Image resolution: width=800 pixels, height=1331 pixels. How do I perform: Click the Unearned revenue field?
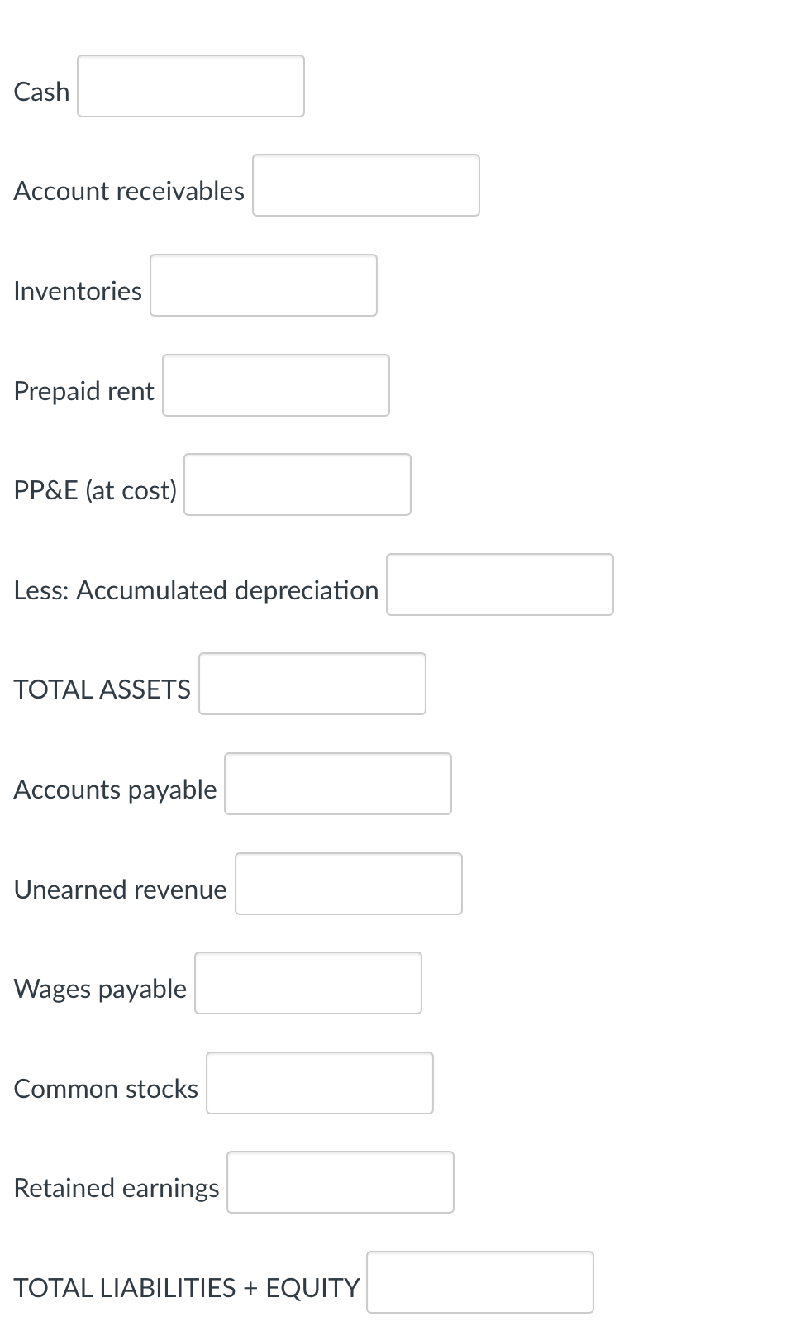click(x=348, y=884)
